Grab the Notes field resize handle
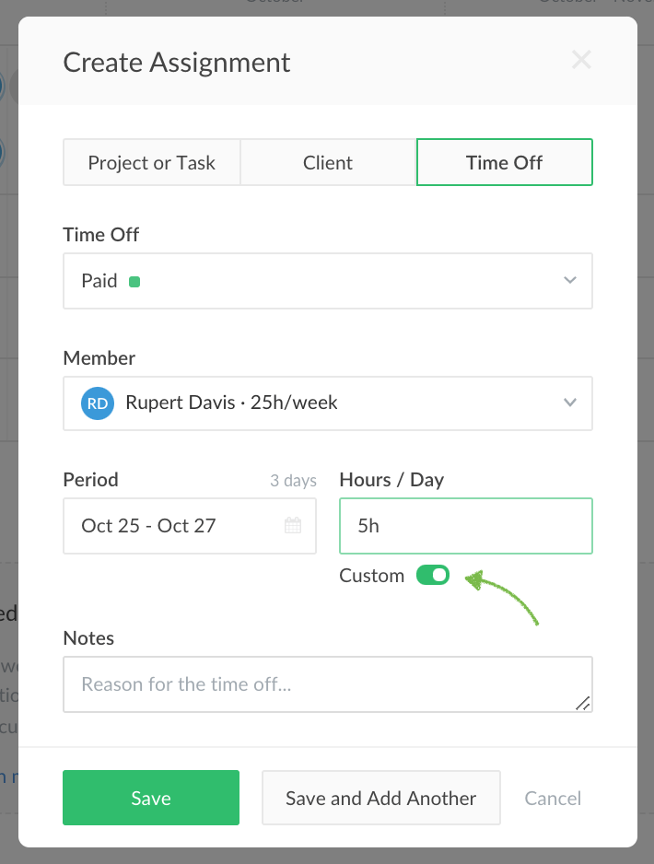This screenshot has width=654, height=864. 582,703
